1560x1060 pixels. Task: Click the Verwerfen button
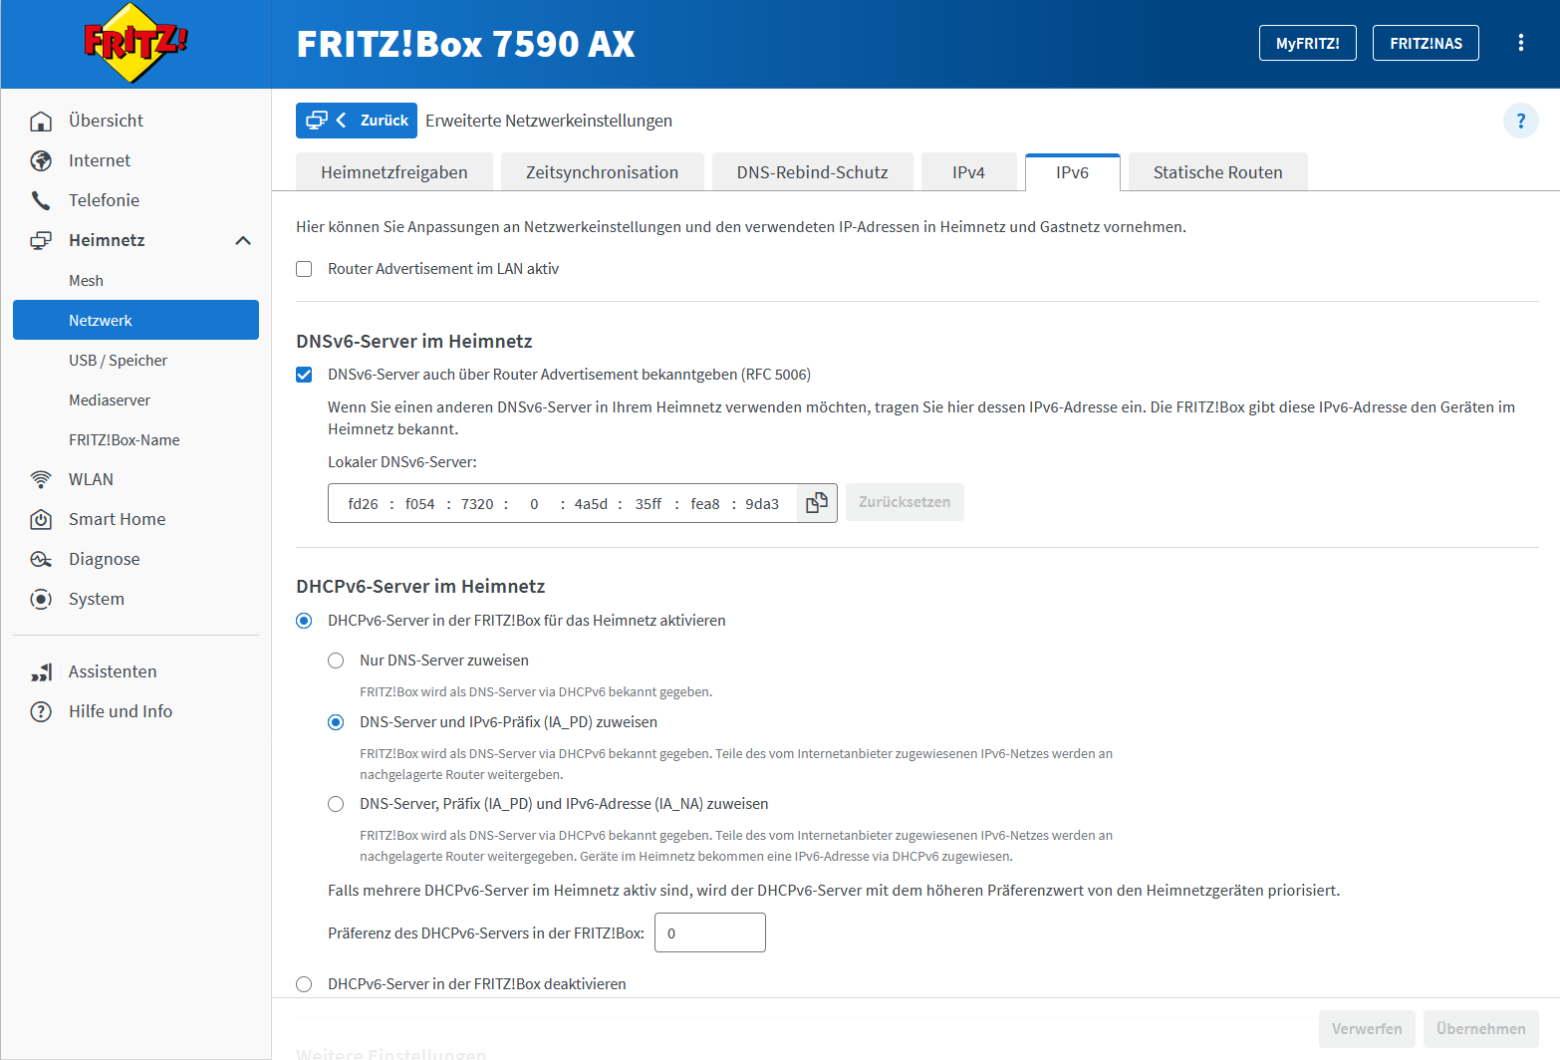[x=1367, y=1029]
